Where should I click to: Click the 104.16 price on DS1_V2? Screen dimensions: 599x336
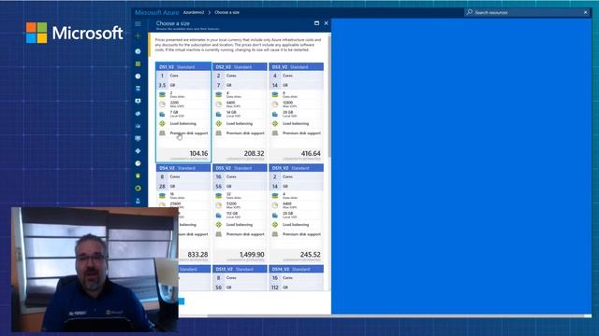click(x=198, y=153)
